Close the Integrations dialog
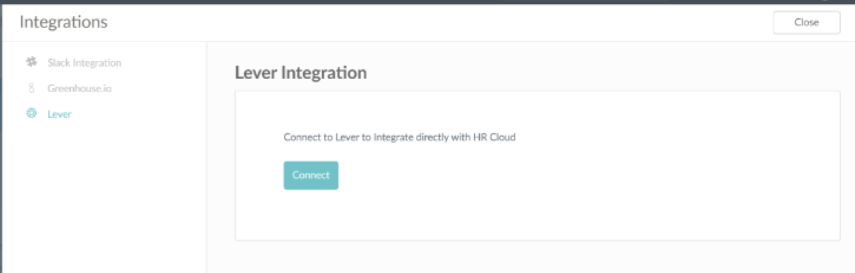 [806, 22]
